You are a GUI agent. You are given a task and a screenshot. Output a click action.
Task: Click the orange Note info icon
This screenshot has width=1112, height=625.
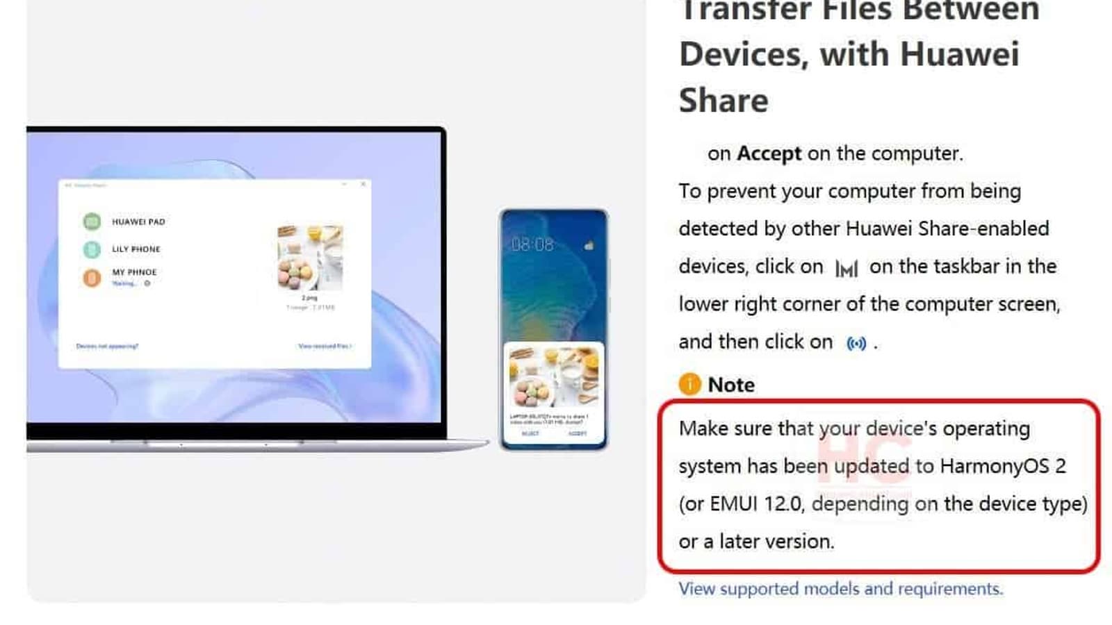689,384
